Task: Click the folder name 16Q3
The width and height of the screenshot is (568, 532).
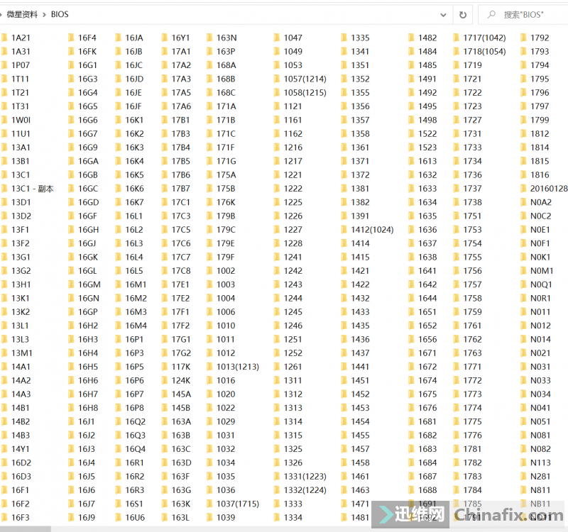Action: pyautogui.click(x=136, y=436)
